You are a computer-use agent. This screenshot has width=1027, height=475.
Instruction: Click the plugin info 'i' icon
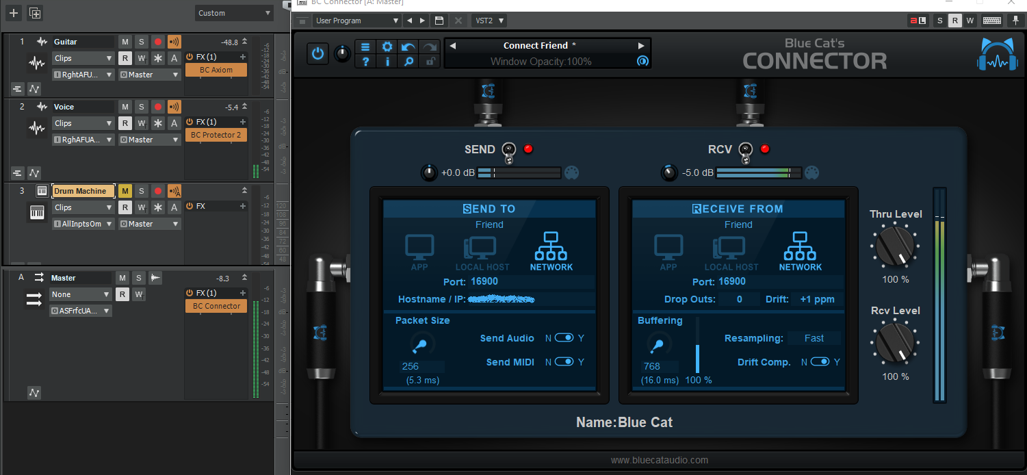point(387,61)
